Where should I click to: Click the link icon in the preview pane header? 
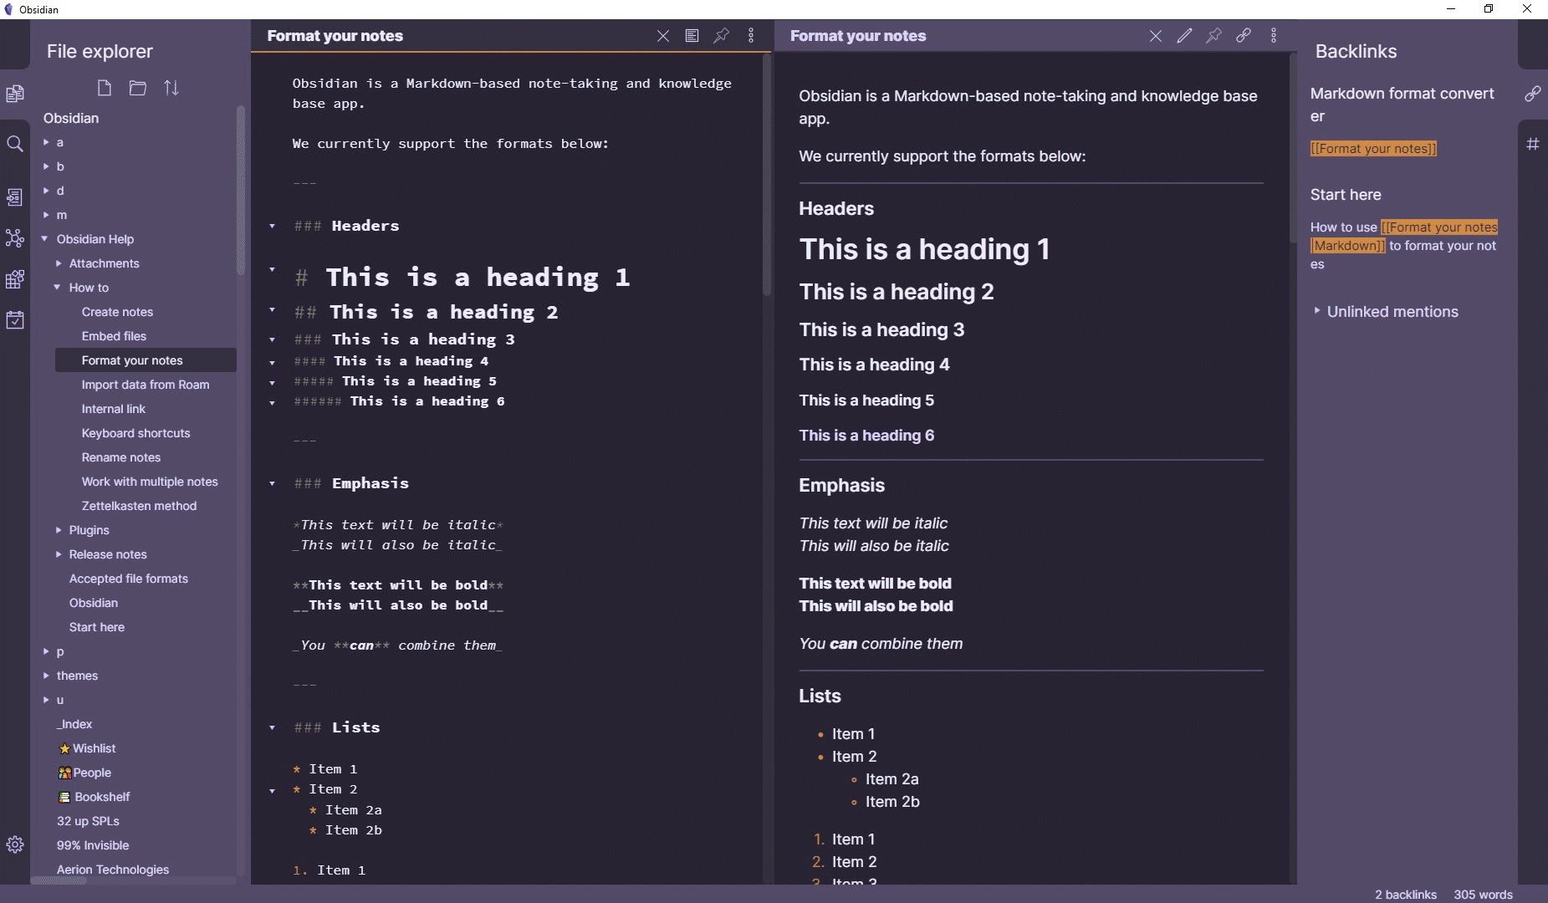coord(1244,36)
